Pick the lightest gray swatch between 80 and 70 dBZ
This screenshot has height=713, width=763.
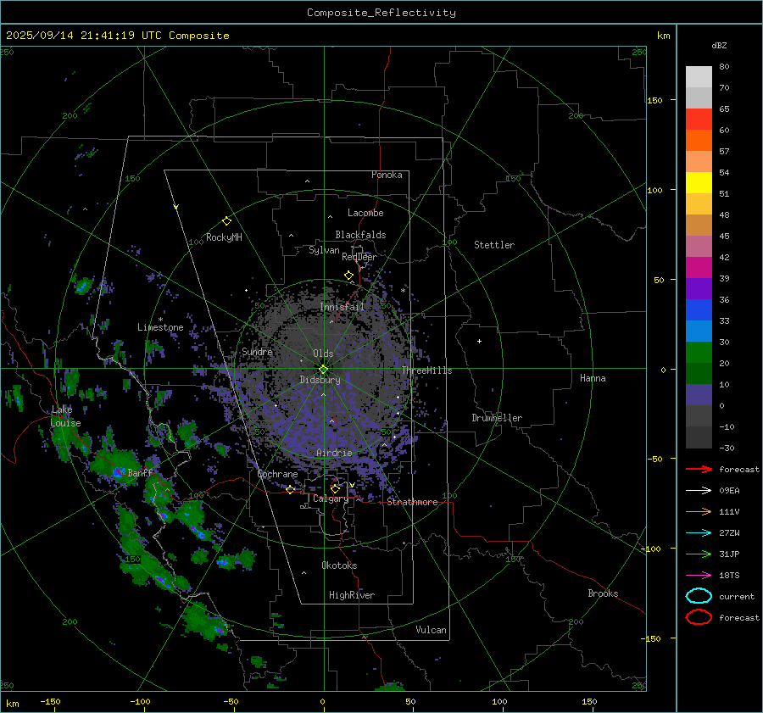(699, 77)
